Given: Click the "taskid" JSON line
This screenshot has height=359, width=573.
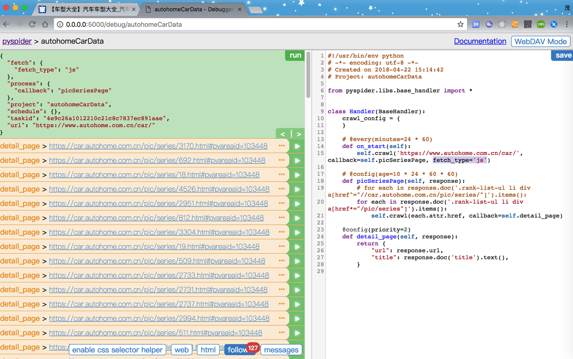Looking at the screenshot, I should pyautogui.click(x=88, y=118).
